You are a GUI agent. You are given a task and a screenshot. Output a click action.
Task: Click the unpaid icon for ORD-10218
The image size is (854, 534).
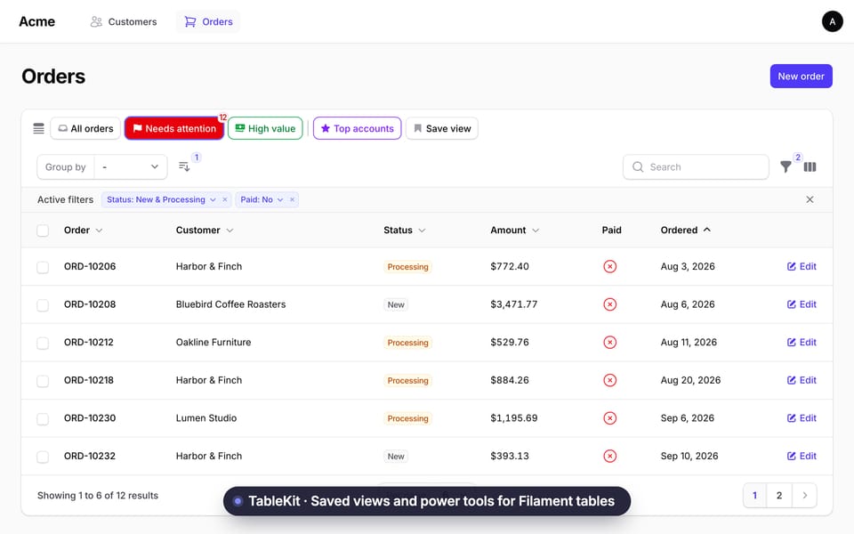610,380
